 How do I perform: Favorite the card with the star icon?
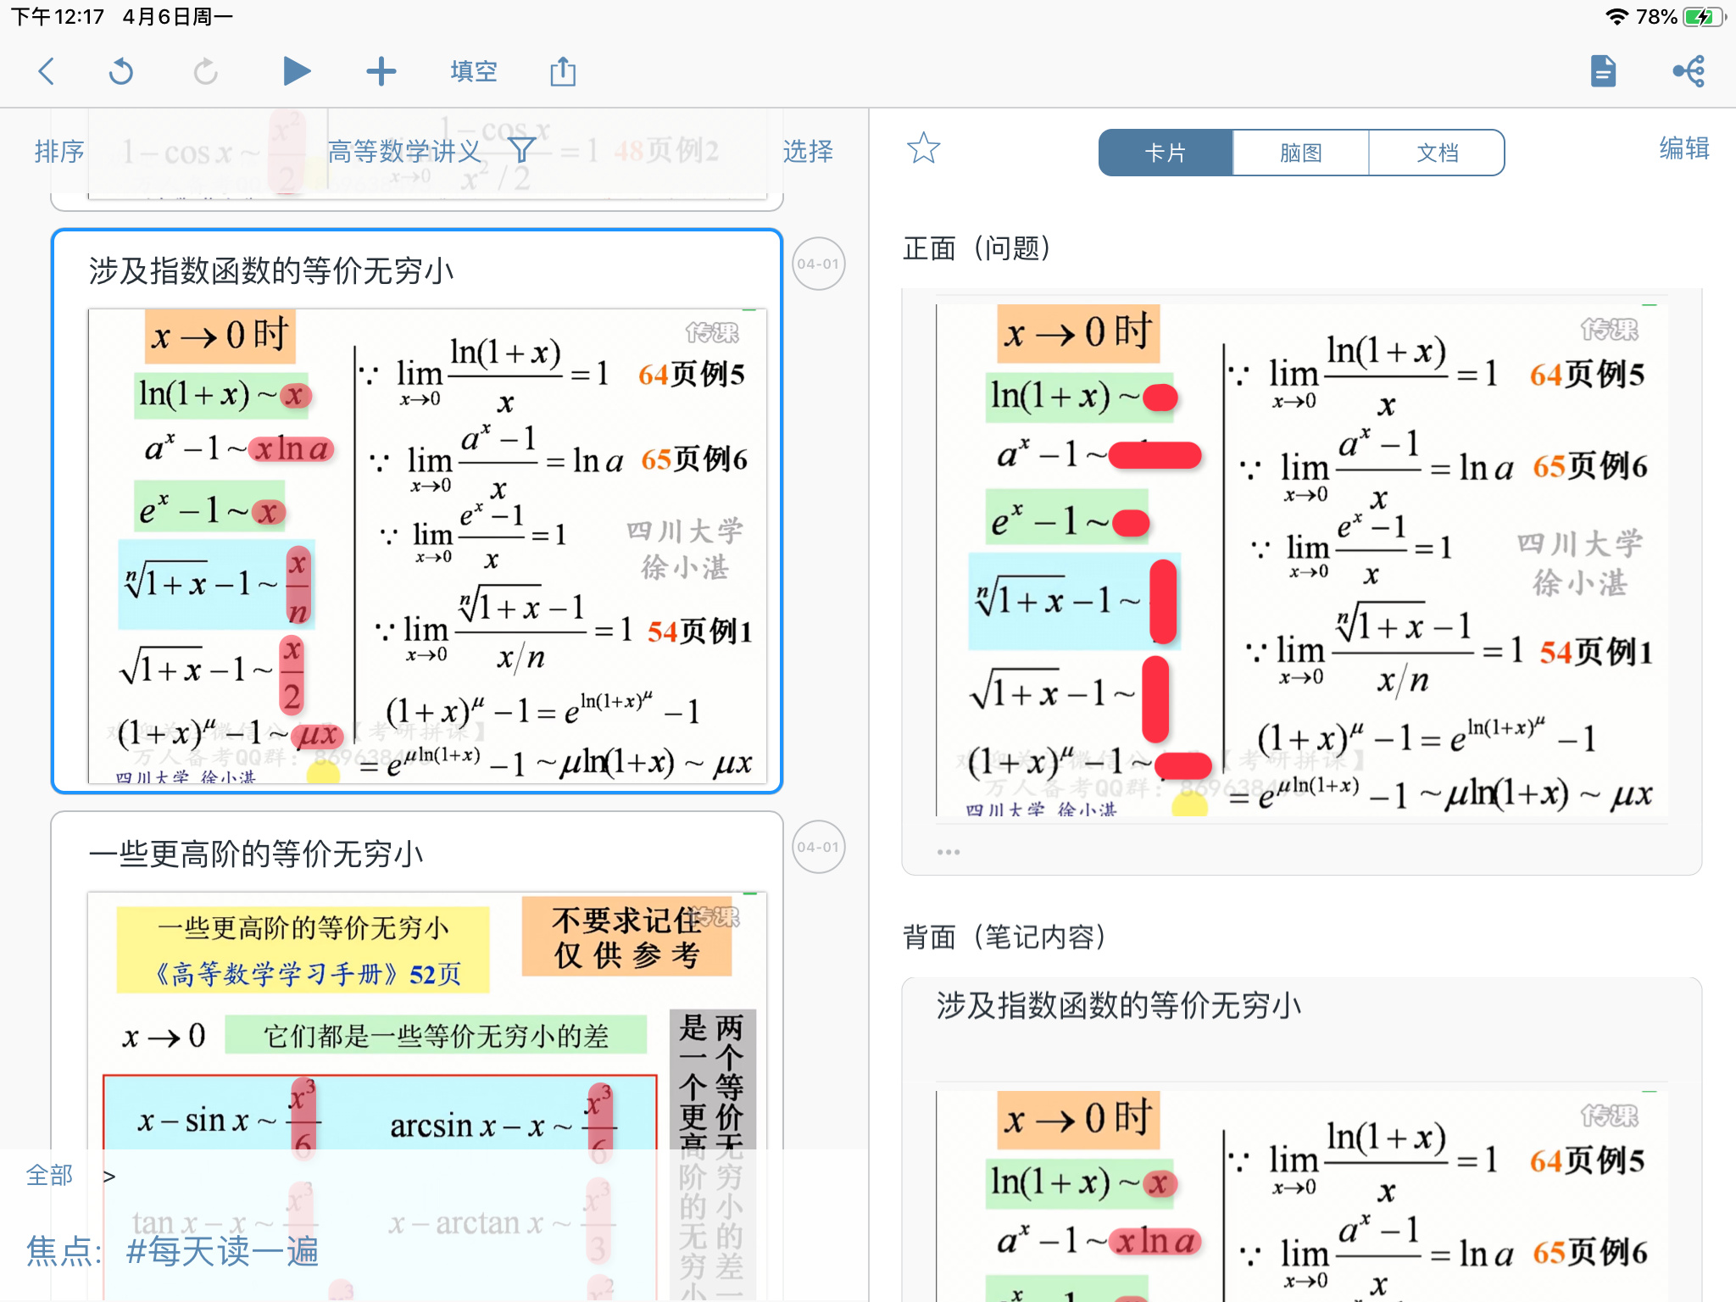[923, 149]
